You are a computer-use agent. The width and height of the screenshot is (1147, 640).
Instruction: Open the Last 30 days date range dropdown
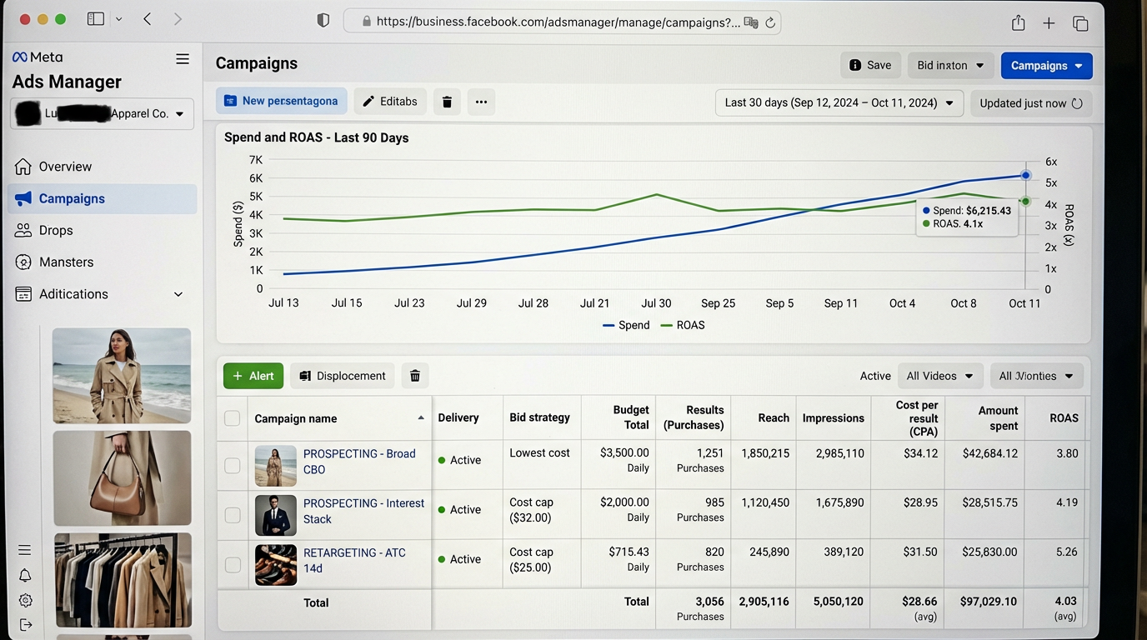839,103
